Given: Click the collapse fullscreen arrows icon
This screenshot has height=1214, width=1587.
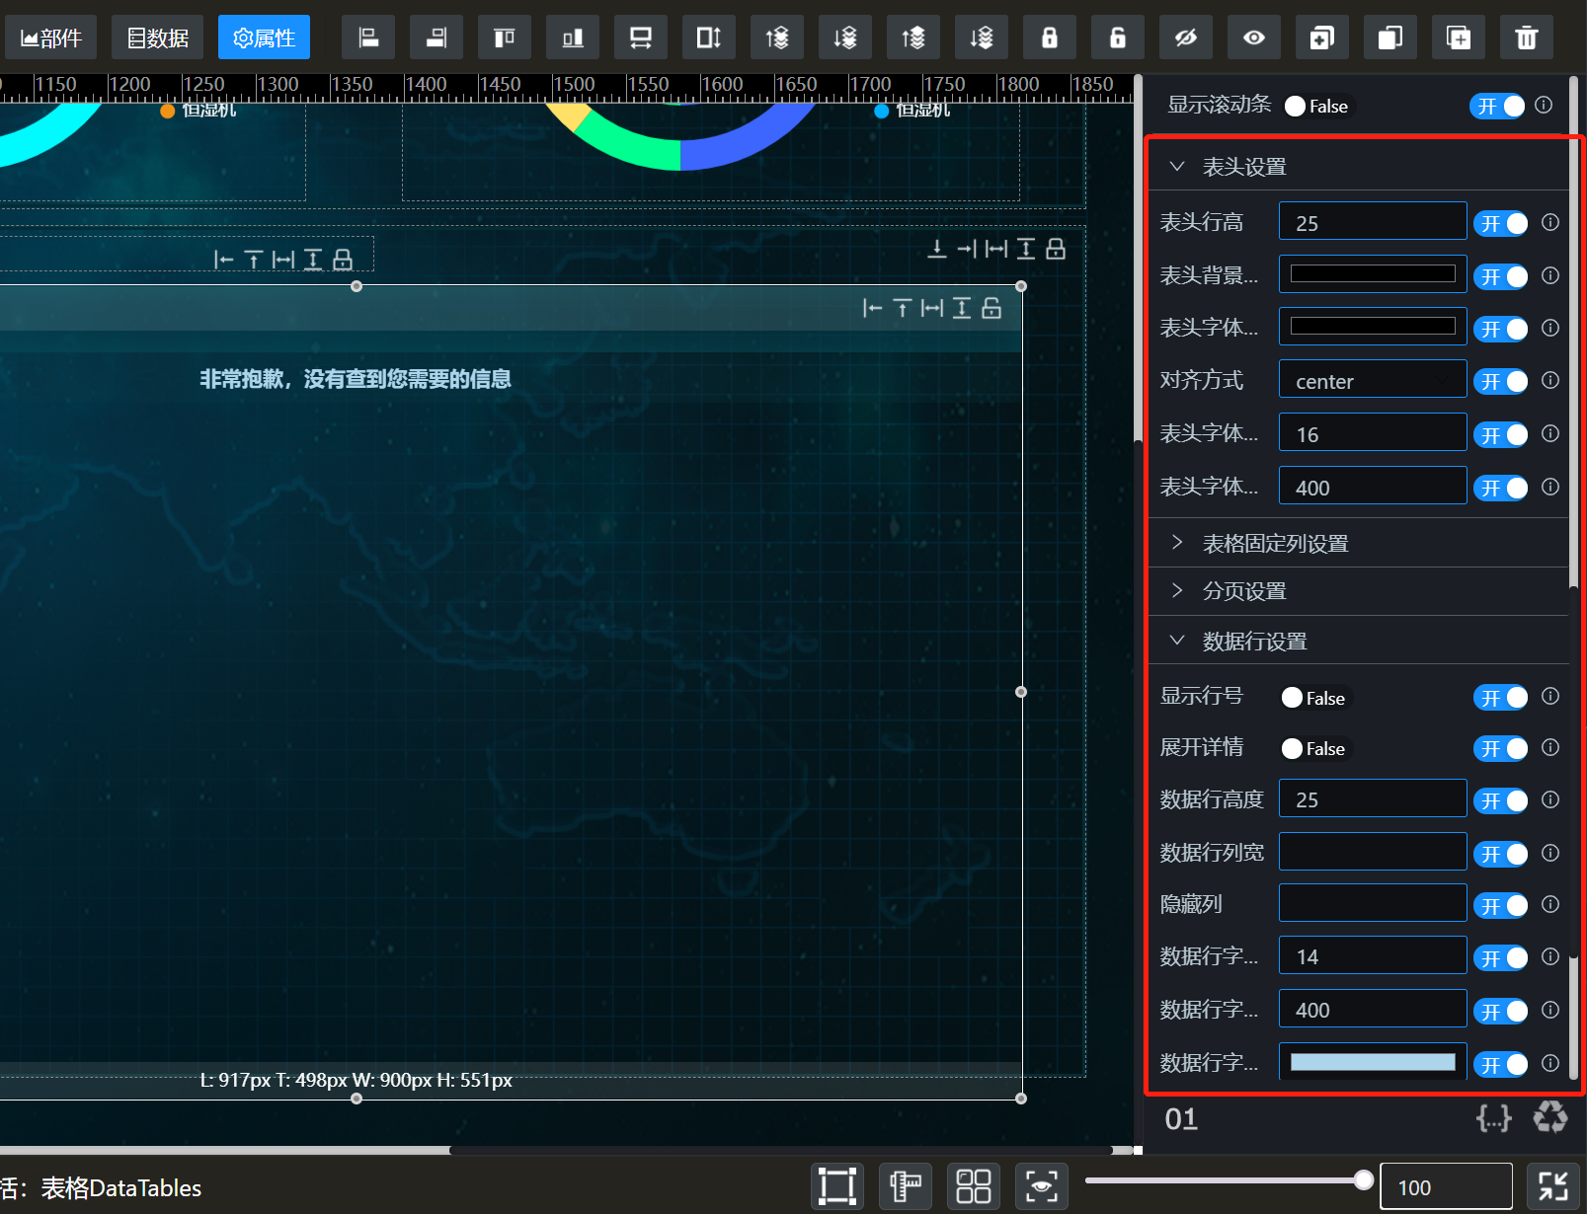Looking at the screenshot, I should pos(1553,1186).
